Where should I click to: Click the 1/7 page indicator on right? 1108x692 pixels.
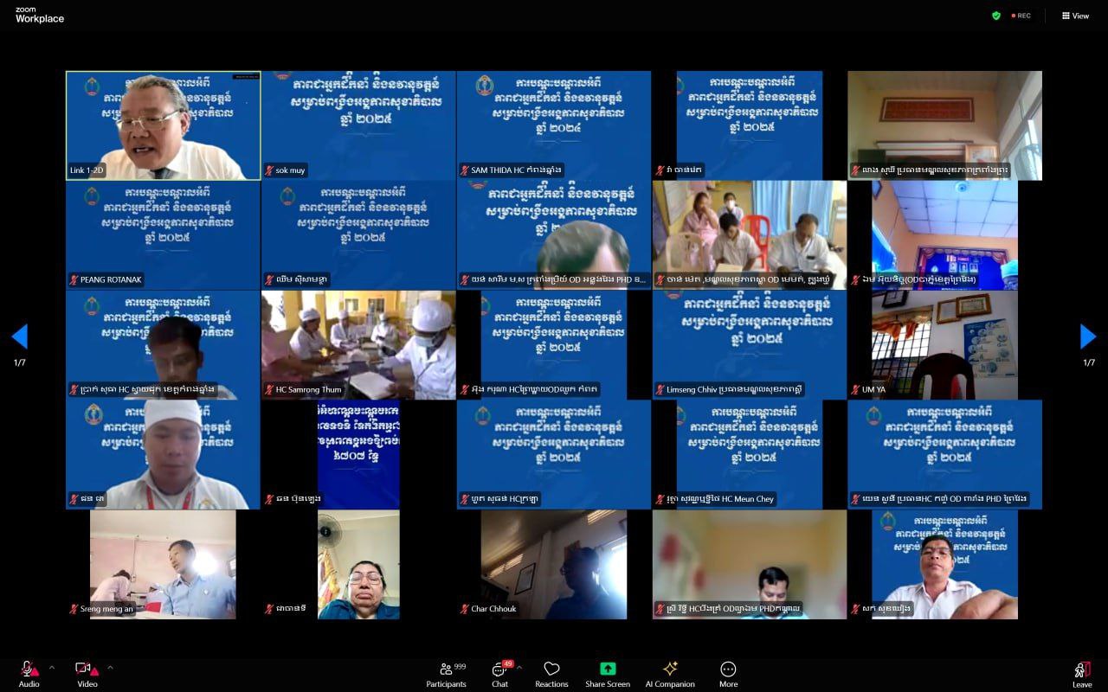click(1088, 362)
